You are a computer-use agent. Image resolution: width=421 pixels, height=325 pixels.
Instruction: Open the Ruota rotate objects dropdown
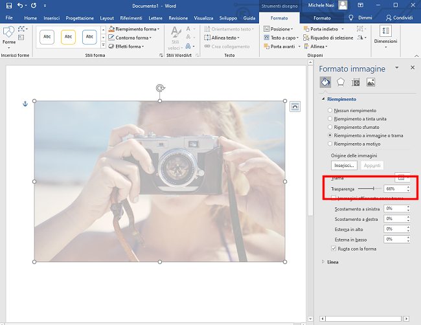click(x=361, y=38)
